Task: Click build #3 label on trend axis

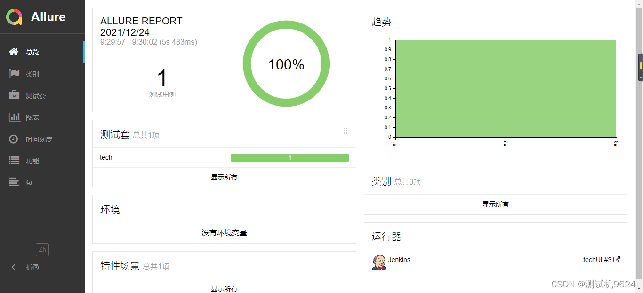Action: [616, 143]
